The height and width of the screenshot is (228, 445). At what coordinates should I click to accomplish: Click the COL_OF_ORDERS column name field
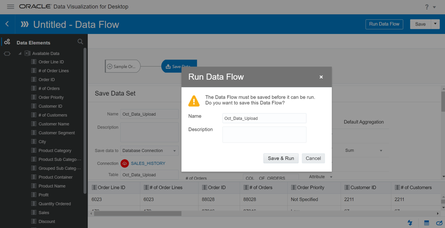click(271, 178)
